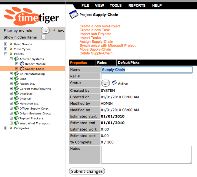Click the project icon beside Project Supply-Chain heading
197x177 pixels.
click(74, 14)
